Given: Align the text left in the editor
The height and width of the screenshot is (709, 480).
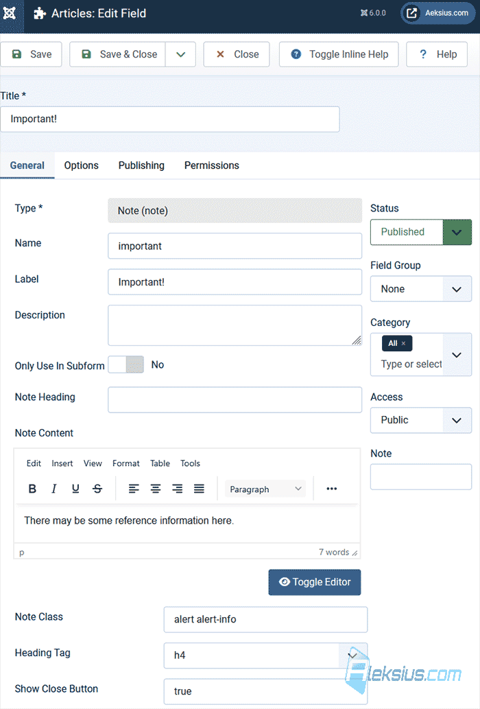Looking at the screenshot, I should tap(134, 489).
